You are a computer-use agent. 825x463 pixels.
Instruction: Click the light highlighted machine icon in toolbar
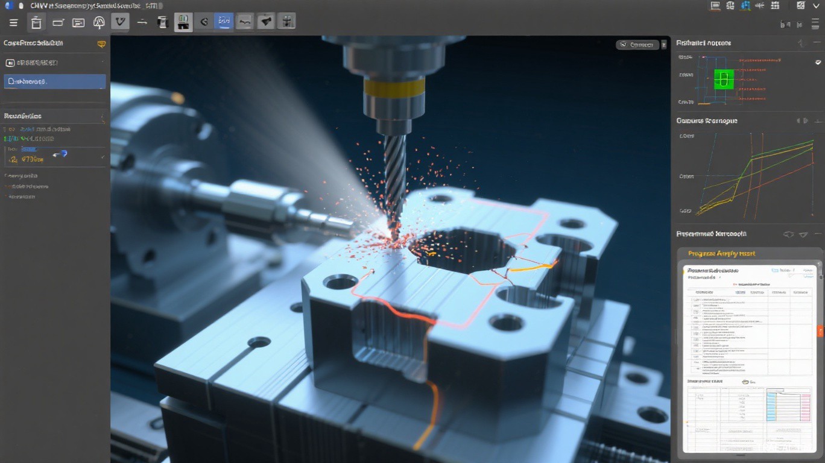(183, 22)
